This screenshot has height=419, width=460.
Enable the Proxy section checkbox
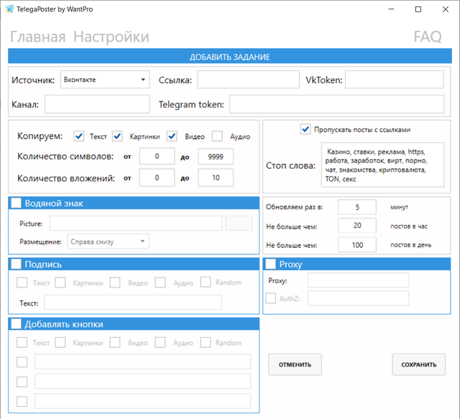(270, 264)
